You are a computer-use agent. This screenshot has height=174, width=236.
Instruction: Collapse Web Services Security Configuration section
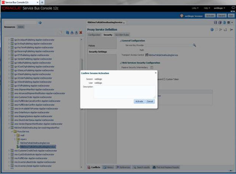121,63
